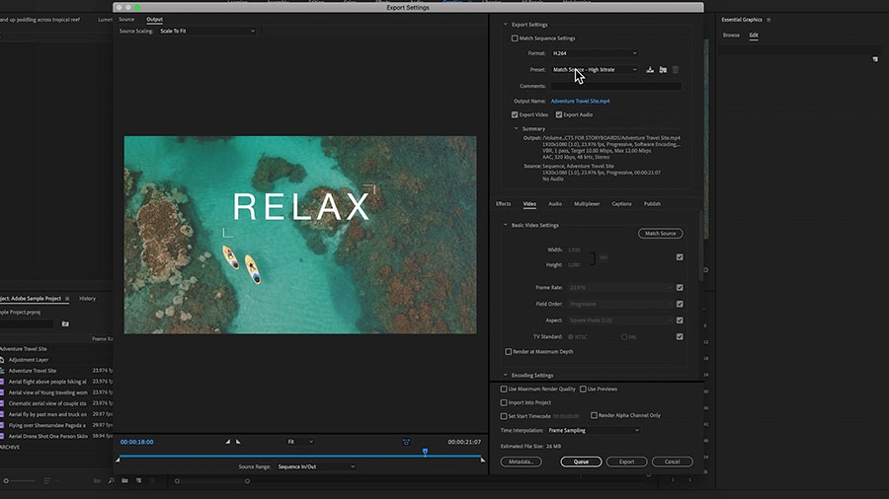Screen dimensions: 889x499
Task: Click the Set In Point marker icon
Action: point(228,441)
